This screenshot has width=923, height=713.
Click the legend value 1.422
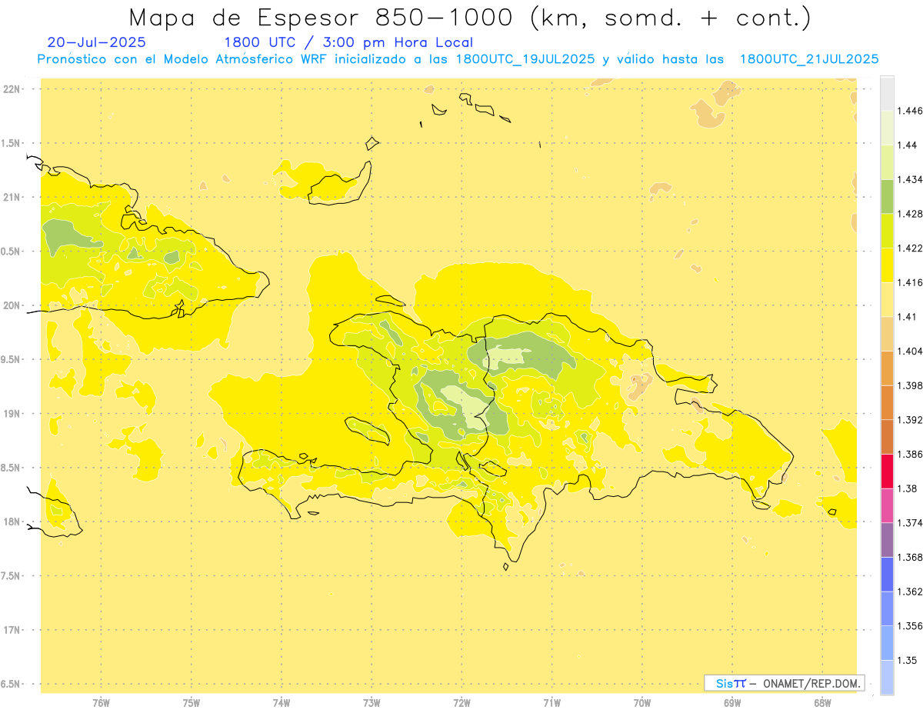(910, 248)
